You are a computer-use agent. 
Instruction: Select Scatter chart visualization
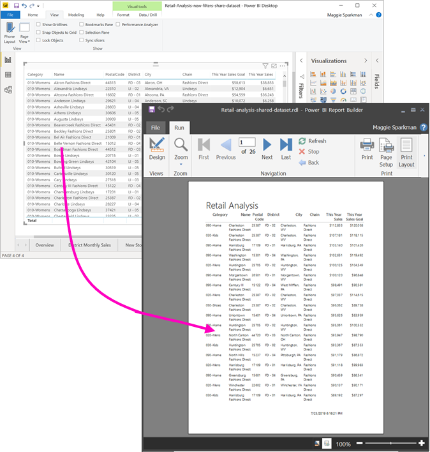323,91
